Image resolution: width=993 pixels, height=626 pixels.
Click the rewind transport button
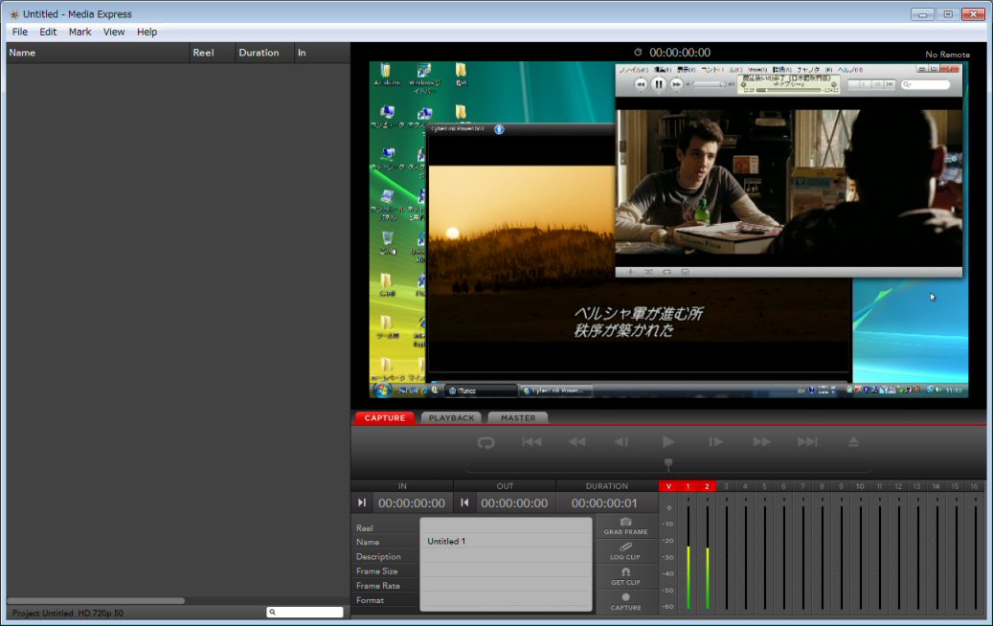[576, 442]
